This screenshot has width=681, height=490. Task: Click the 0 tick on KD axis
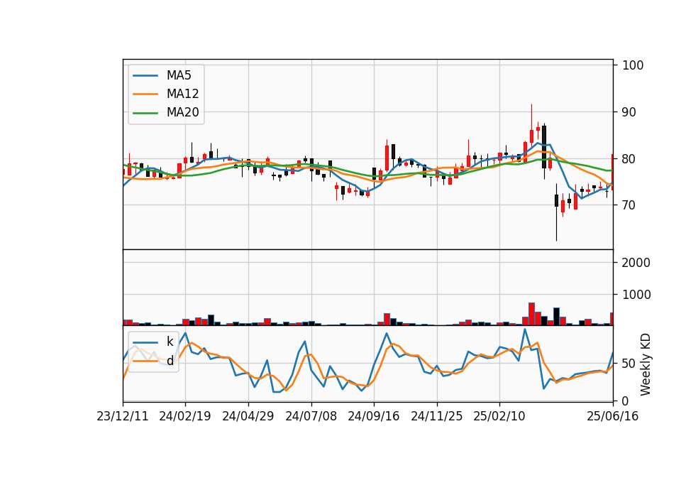626,401
